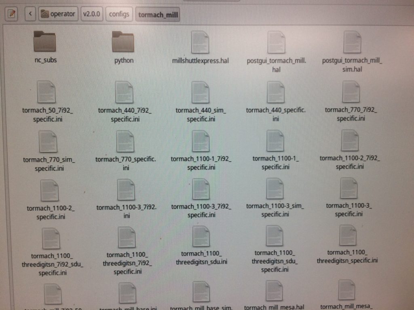Navigate to the v2.0.0 breadcrumb
The image size is (414, 310).
point(92,14)
